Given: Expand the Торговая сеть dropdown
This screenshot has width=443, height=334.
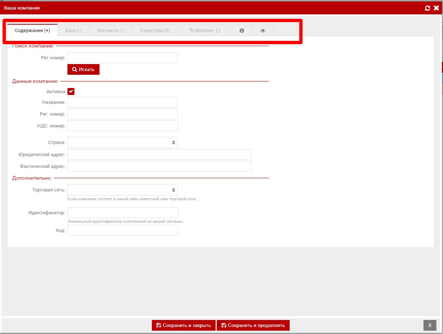Looking at the screenshot, I should point(122,190).
